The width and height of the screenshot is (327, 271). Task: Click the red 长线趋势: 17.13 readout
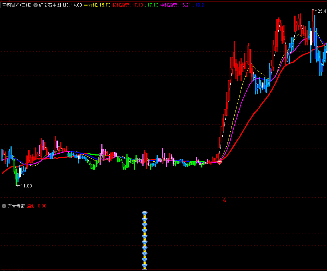[128, 5]
